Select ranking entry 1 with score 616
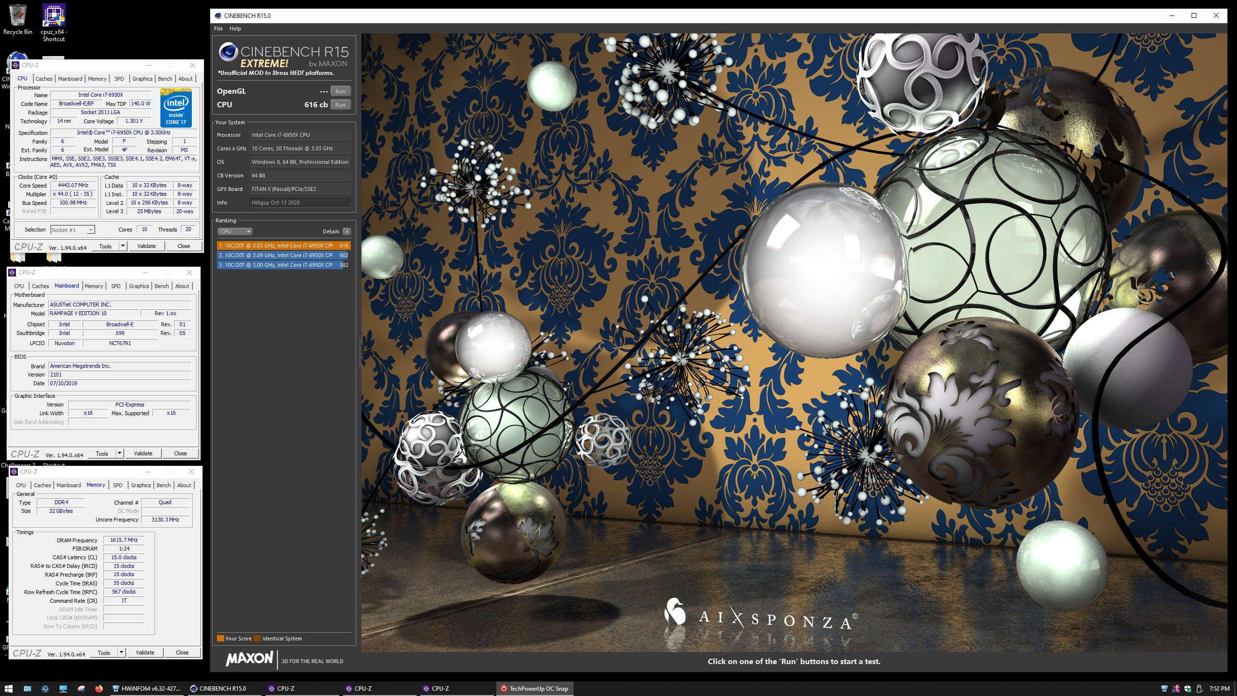1237x696 pixels. click(x=284, y=246)
